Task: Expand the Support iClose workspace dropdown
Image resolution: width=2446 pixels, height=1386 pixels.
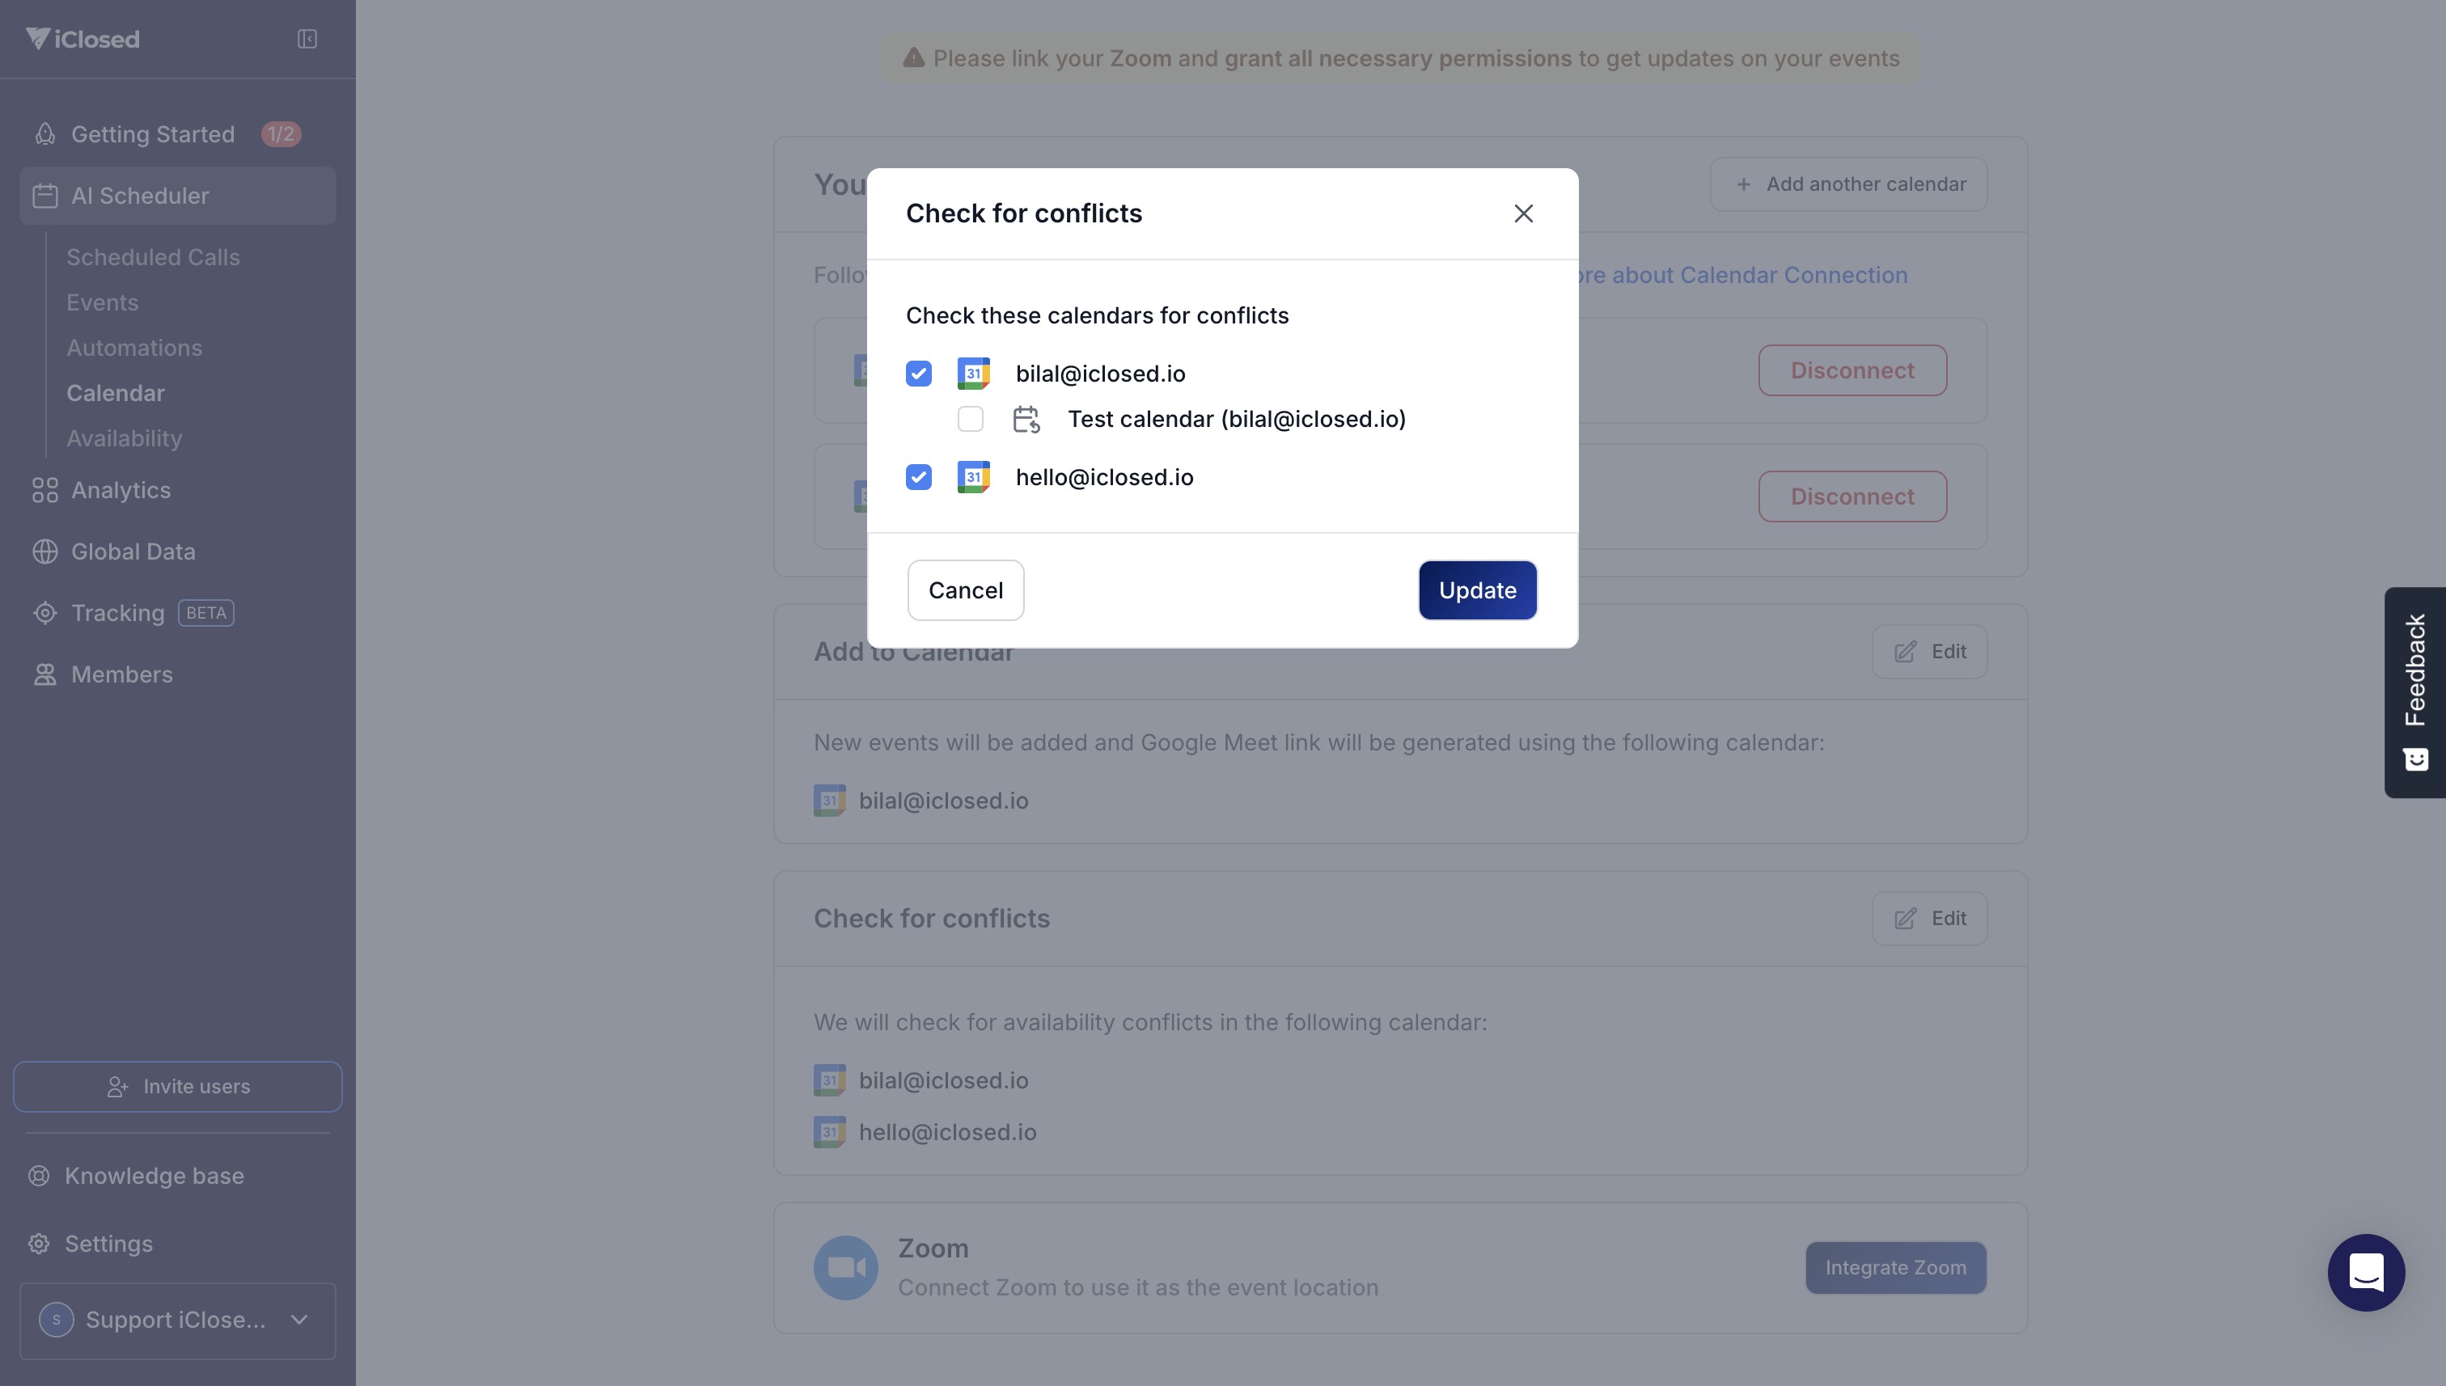Action: click(177, 1320)
